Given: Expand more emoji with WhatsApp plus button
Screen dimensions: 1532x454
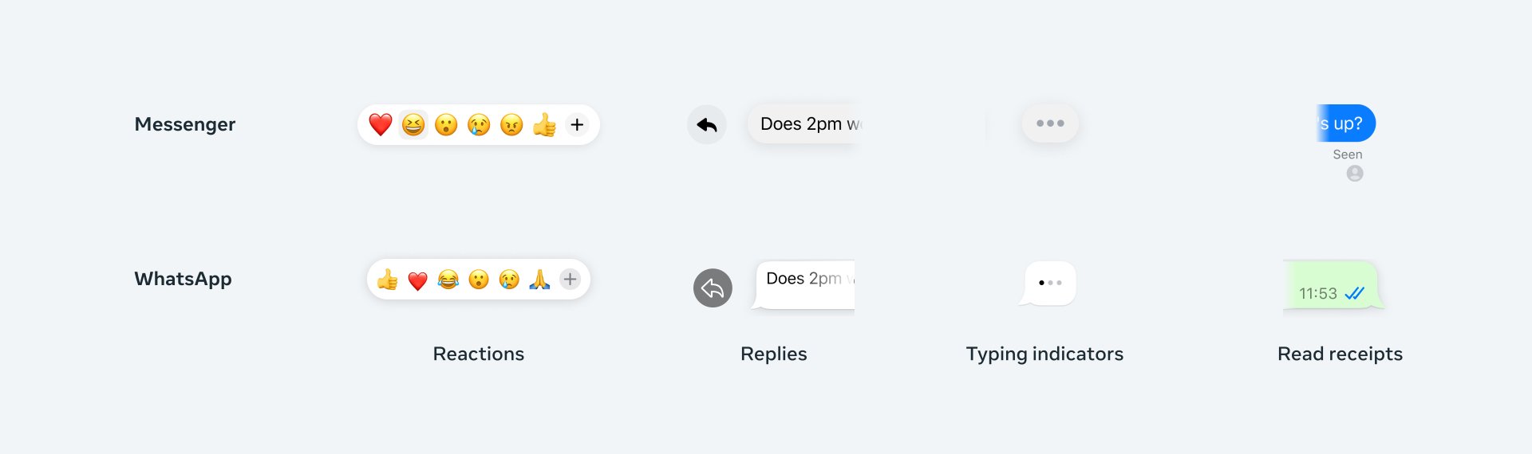Looking at the screenshot, I should 570,279.
